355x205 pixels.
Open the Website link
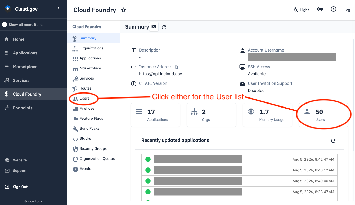20,160
